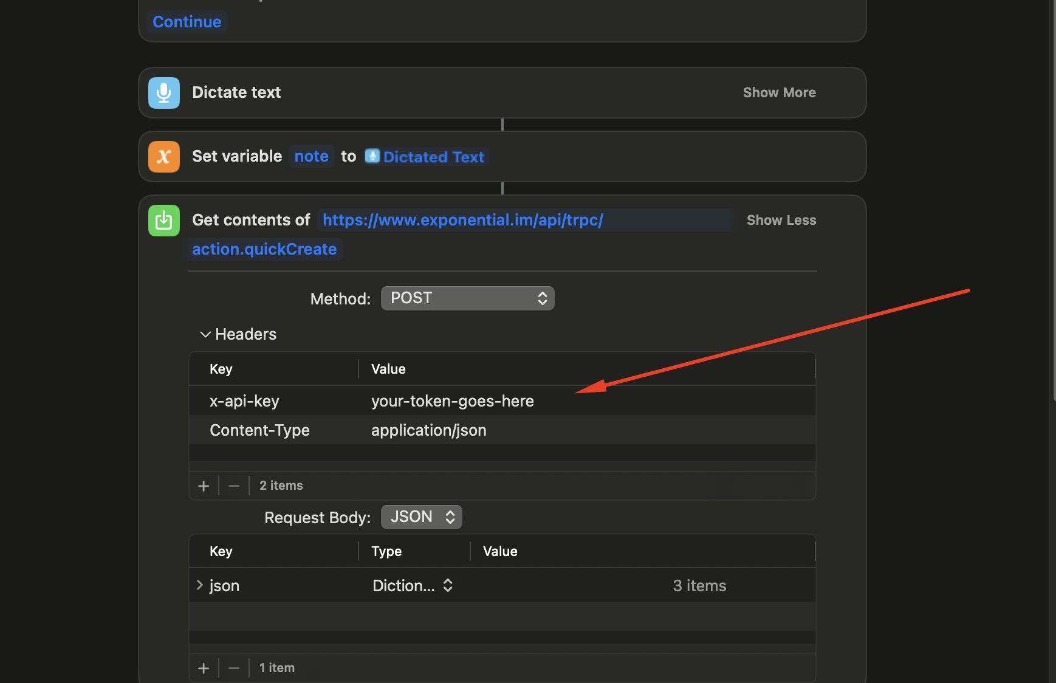
Task: Show More options for Dictate text
Action: (779, 92)
